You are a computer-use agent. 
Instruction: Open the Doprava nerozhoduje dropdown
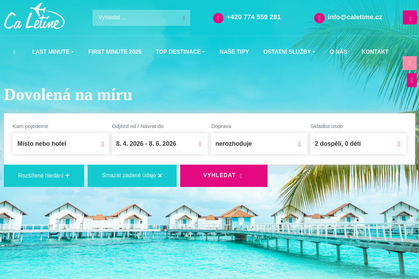[259, 144]
